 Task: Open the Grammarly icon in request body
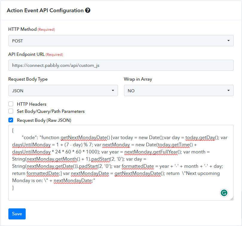224,193
